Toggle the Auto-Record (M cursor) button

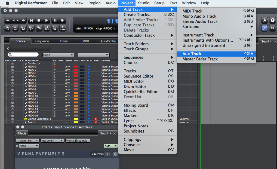(x=39, y=28)
